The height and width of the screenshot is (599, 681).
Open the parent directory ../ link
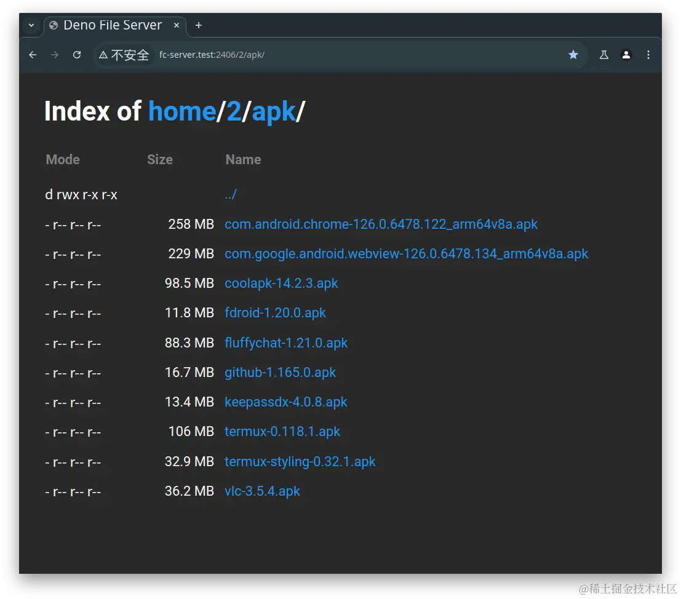point(231,194)
